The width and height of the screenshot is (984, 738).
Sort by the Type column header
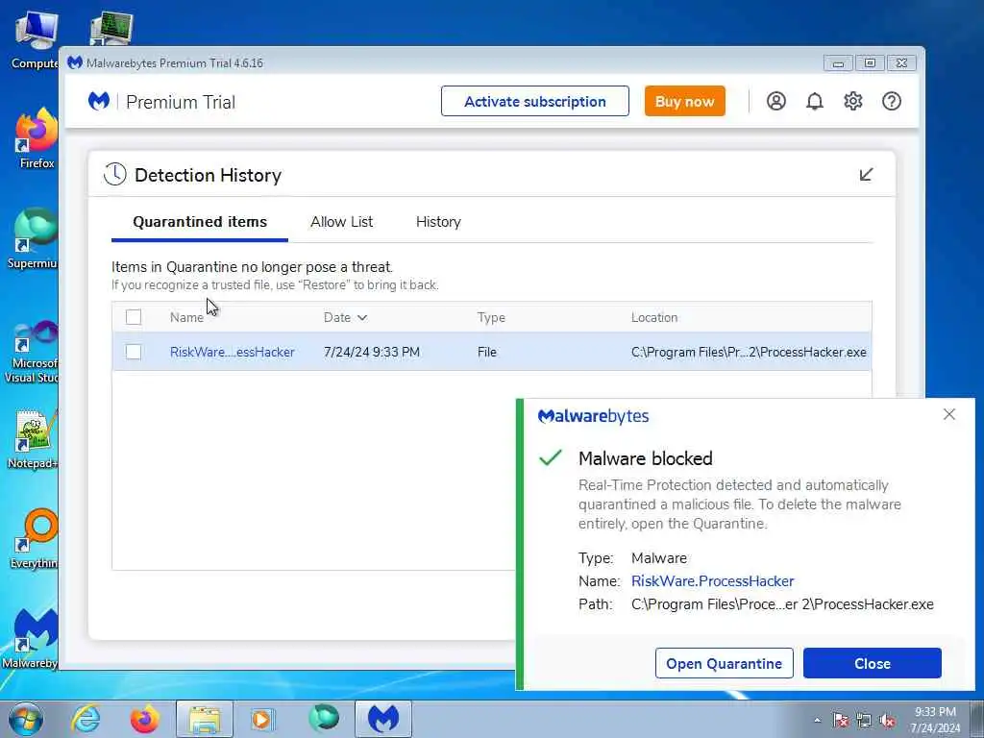[x=491, y=317]
